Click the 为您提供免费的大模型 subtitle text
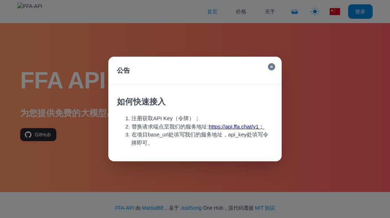Image resolution: width=390 pixels, height=218 pixels. (64, 113)
